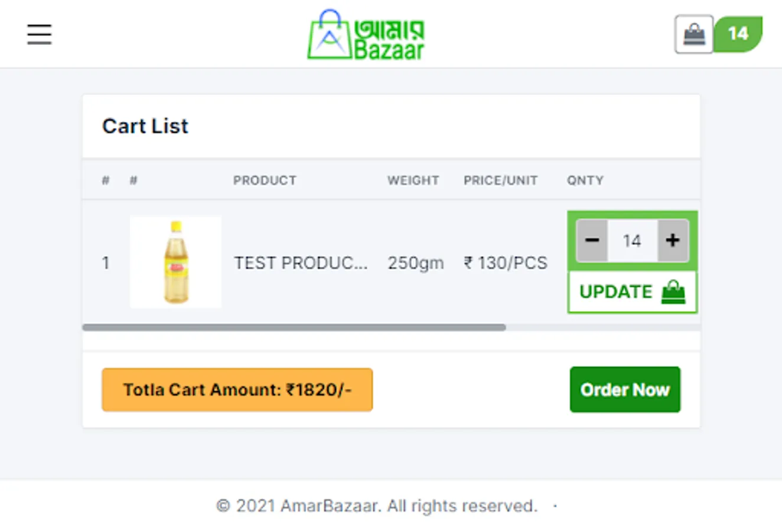This screenshot has width=782, height=531.
Task: Click the PRICE/UNIT column header
Action: [x=500, y=181]
